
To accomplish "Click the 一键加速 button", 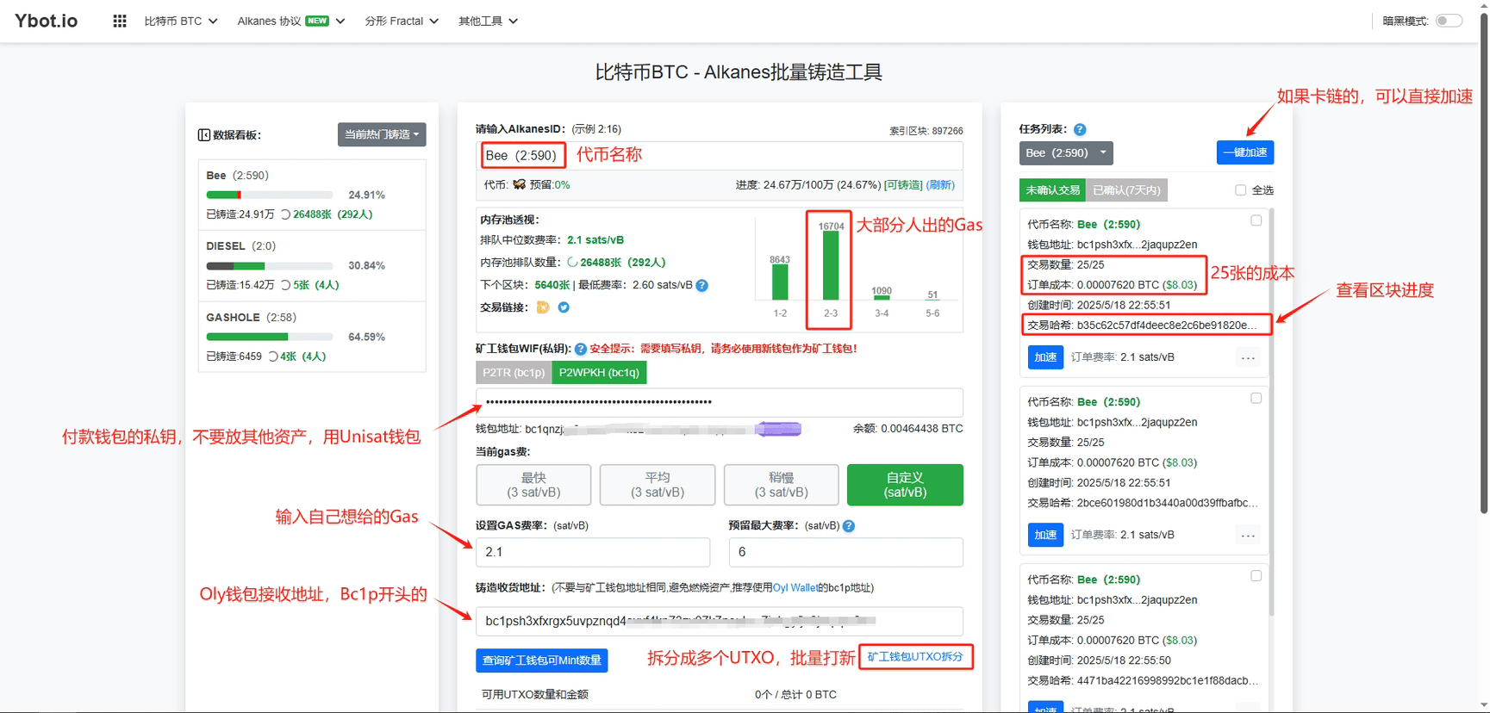I will point(1245,152).
